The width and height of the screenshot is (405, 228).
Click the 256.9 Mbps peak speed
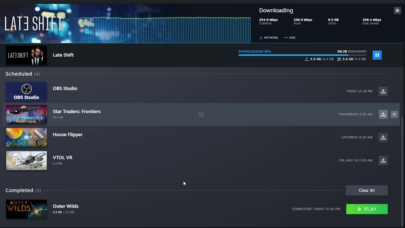click(303, 20)
